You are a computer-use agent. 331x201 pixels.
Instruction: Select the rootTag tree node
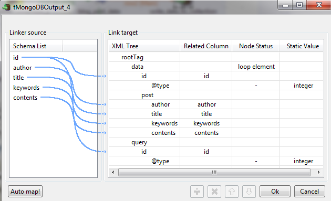(x=132, y=57)
